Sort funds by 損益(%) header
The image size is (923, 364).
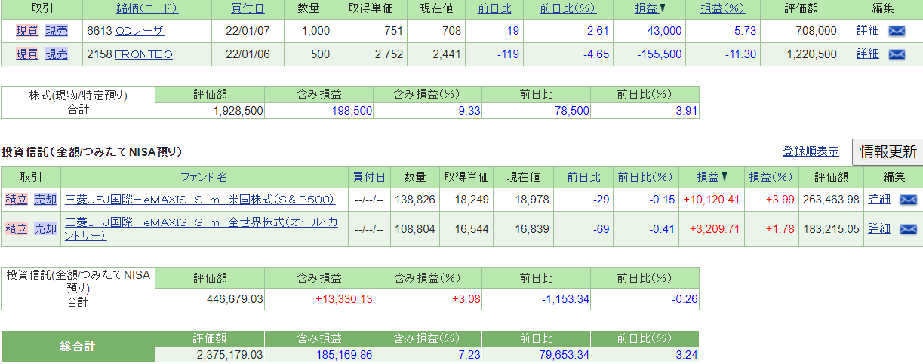pos(771,178)
